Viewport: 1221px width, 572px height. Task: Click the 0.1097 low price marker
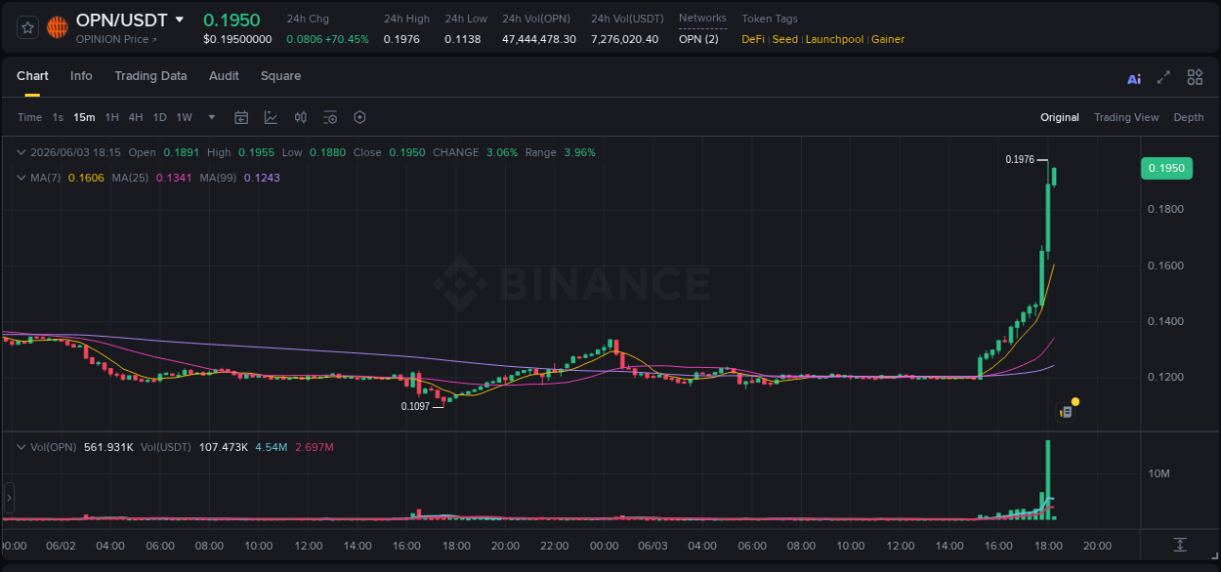click(415, 406)
